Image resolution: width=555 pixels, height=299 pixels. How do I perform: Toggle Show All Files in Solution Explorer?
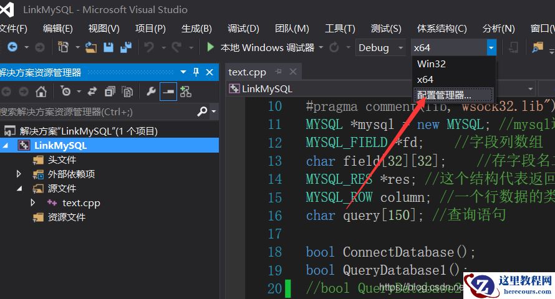click(127, 92)
